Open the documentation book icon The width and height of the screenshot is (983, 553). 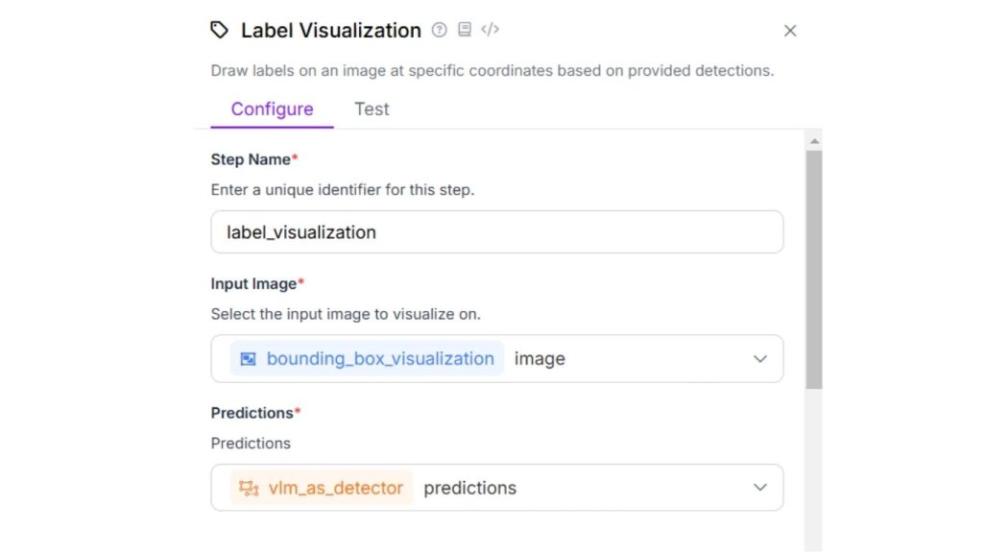pos(465,30)
